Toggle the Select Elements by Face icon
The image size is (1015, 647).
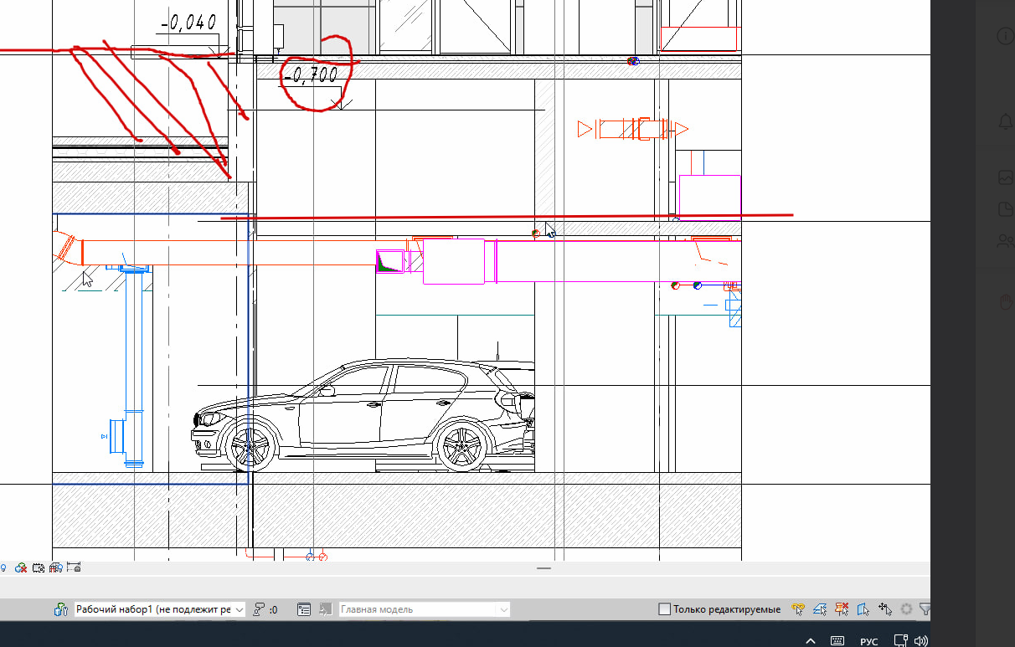point(863,609)
